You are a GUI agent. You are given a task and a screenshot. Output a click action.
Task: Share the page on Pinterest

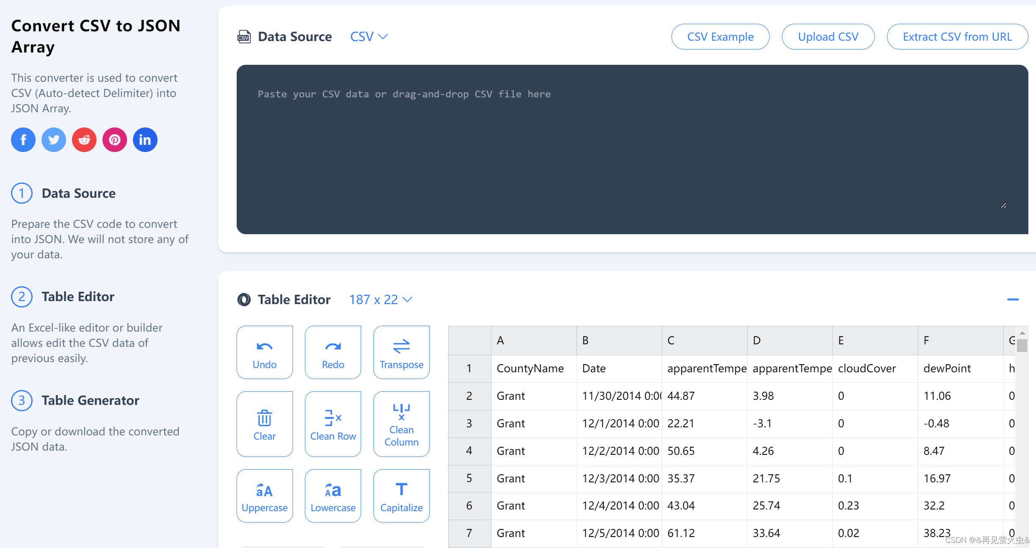pos(115,140)
